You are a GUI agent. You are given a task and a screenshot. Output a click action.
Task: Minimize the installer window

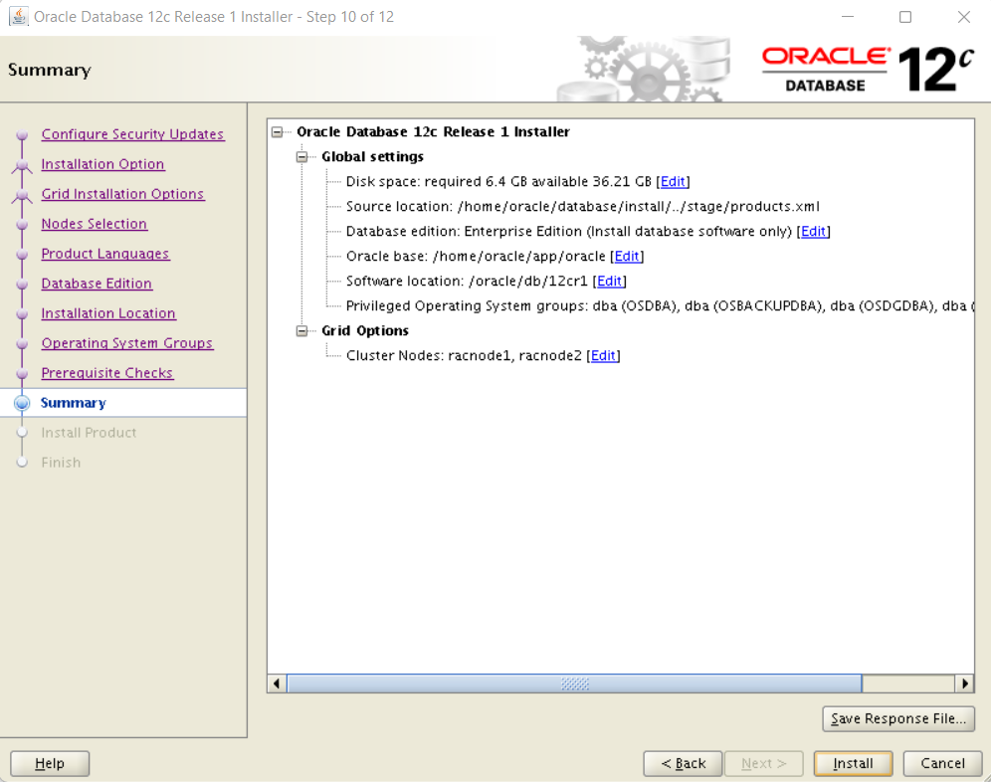click(x=848, y=17)
